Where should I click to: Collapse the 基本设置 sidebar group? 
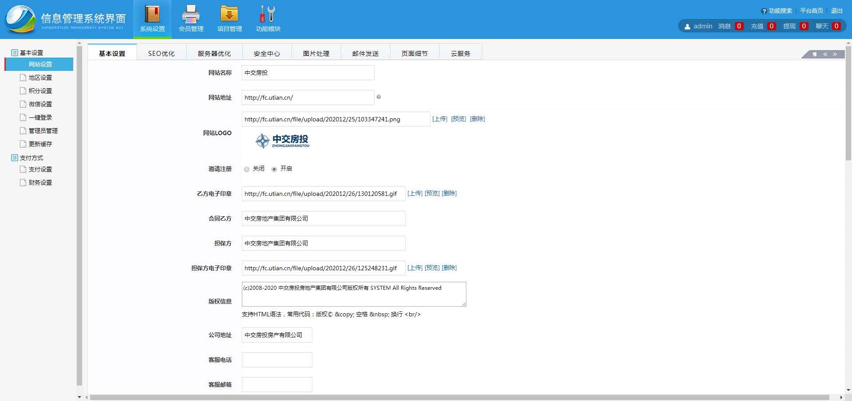point(15,53)
